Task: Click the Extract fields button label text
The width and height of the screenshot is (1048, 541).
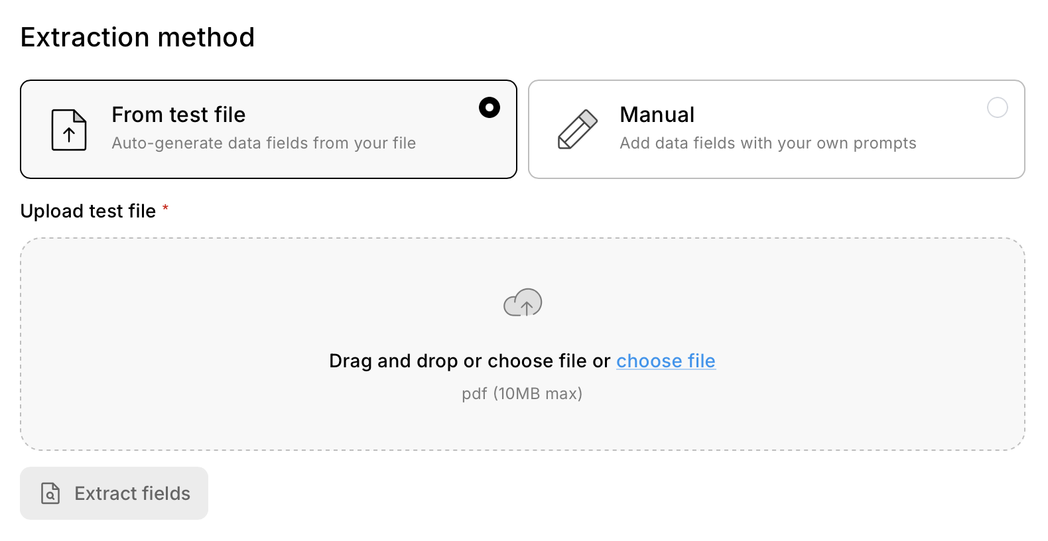Action: (x=132, y=493)
